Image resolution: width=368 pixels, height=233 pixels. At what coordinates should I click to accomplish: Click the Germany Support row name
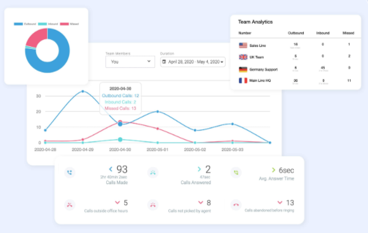click(x=263, y=69)
